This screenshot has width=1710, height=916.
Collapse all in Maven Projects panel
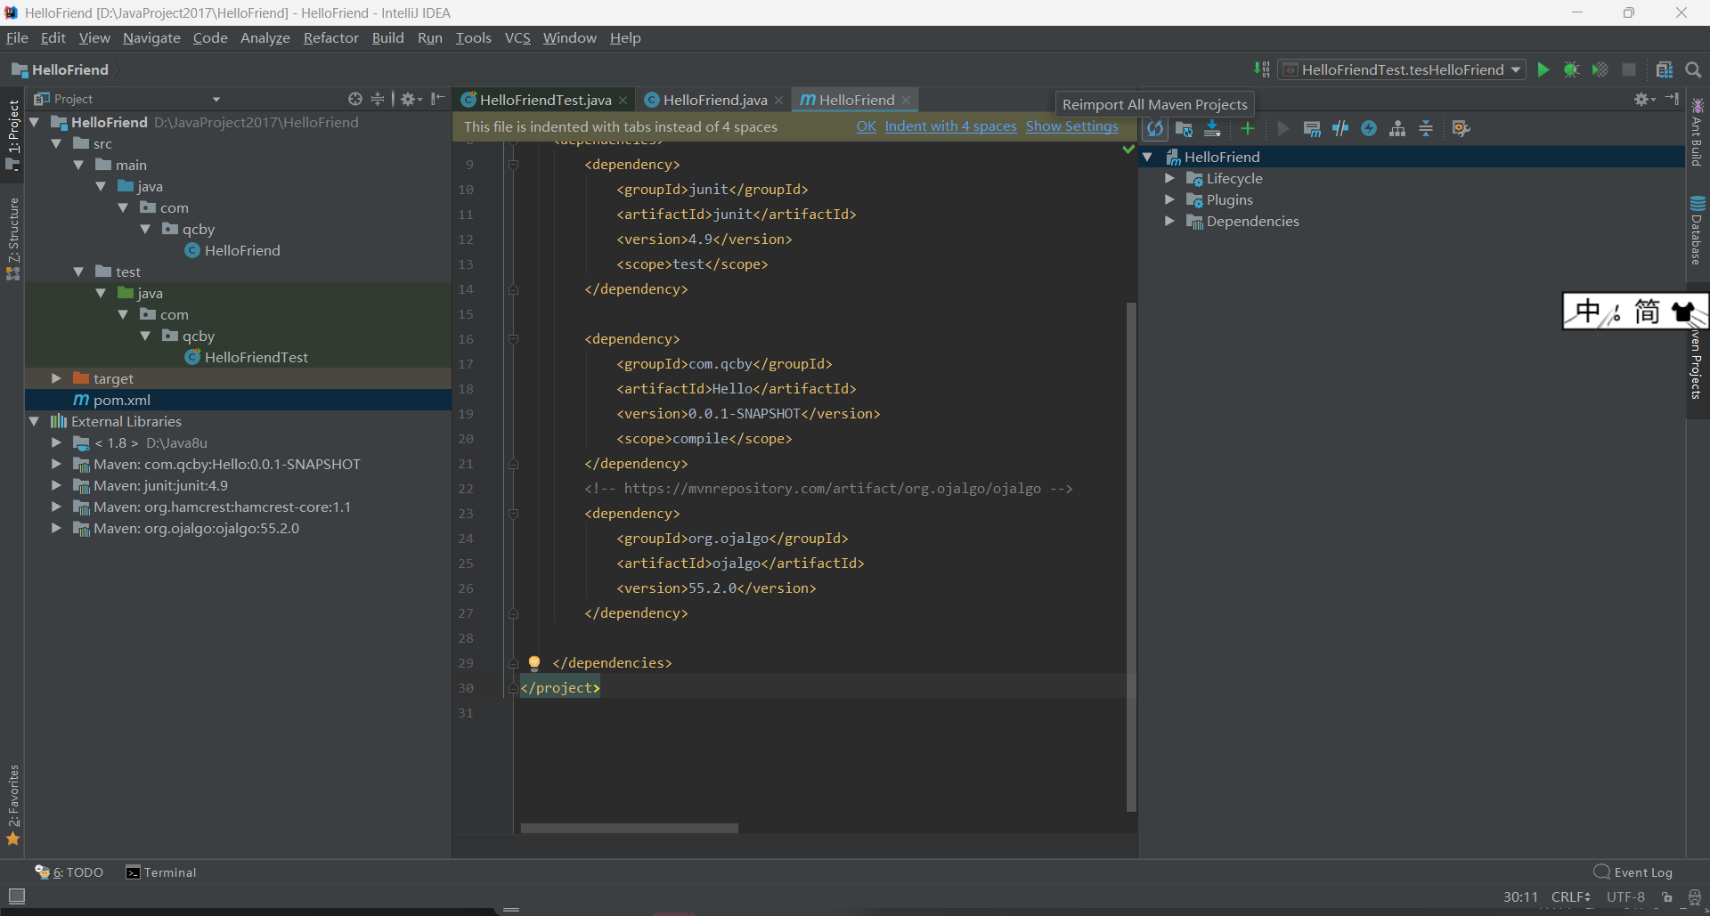tap(1426, 129)
